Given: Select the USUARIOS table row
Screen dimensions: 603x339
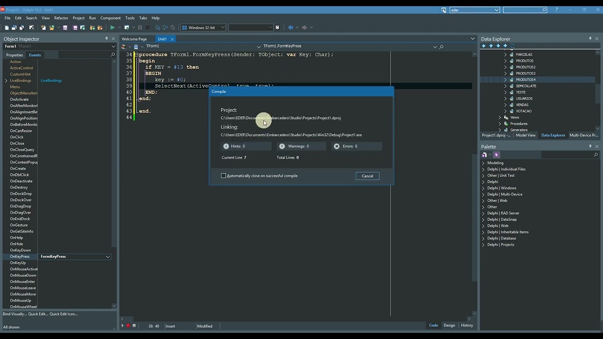Looking at the screenshot, I should click(524, 98).
